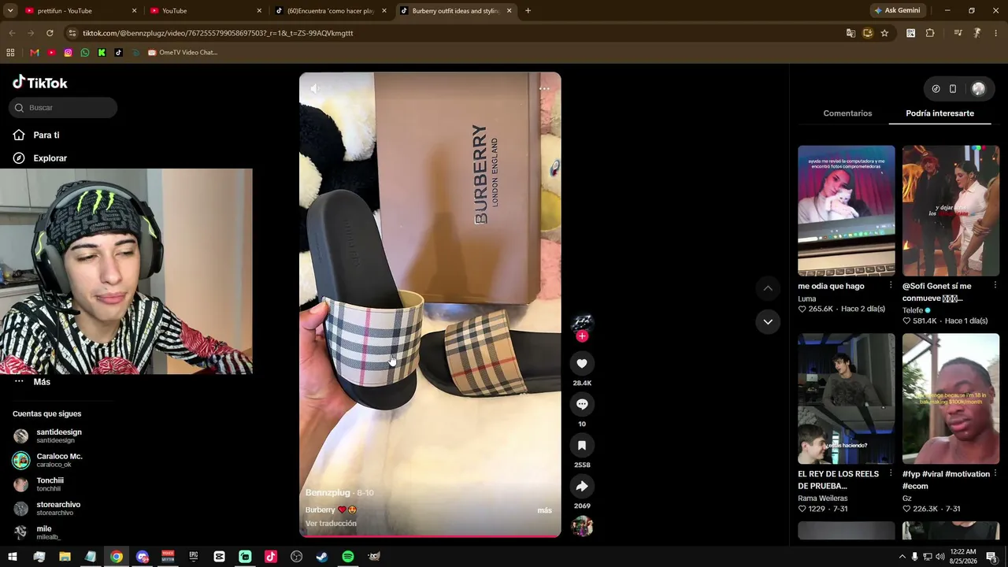The width and height of the screenshot is (1008, 567).
Task: Open the Windows Start menu
Action: coord(13,557)
